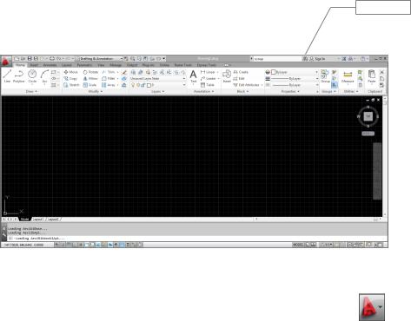Toggle the MODEL space status bar button
Screen dimensions: 411x321
(298, 245)
